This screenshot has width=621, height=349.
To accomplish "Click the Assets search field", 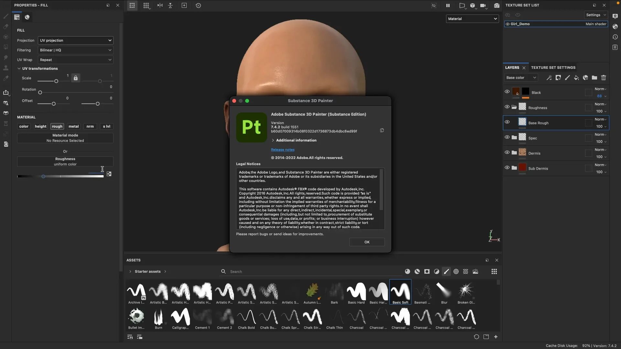I will [x=310, y=271].
